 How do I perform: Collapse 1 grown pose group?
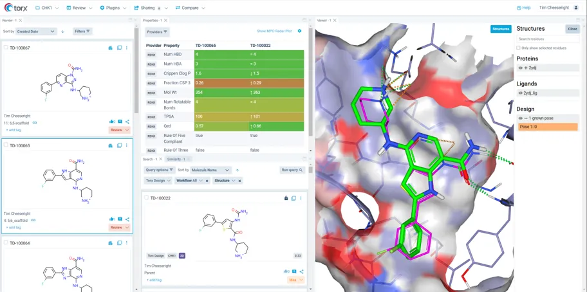tap(525, 118)
